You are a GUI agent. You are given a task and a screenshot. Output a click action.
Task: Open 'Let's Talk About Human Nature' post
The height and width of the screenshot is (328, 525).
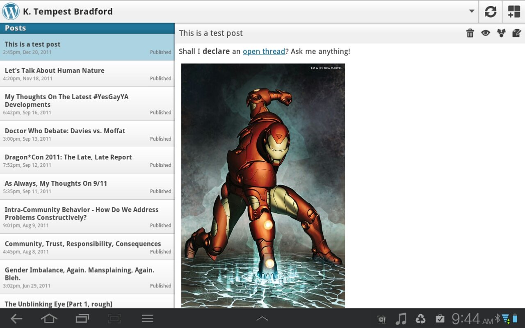[x=87, y=74]
